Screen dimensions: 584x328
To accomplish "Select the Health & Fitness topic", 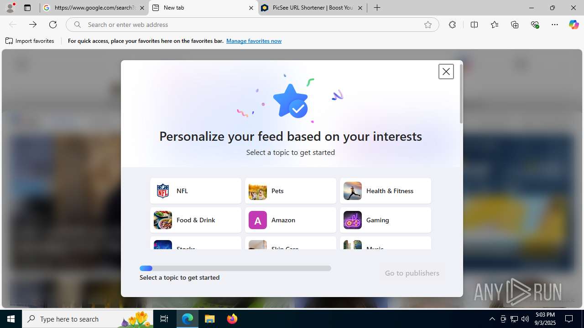I will coord(386,191).
